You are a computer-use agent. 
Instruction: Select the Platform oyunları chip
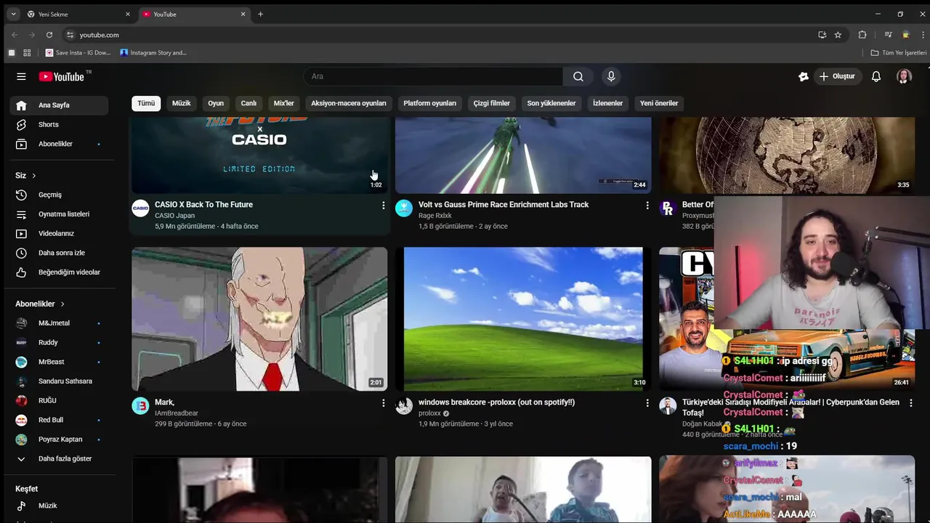tap(430, 103)
